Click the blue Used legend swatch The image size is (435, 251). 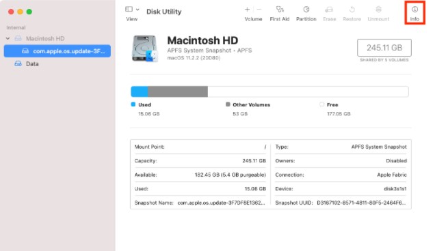133,104
